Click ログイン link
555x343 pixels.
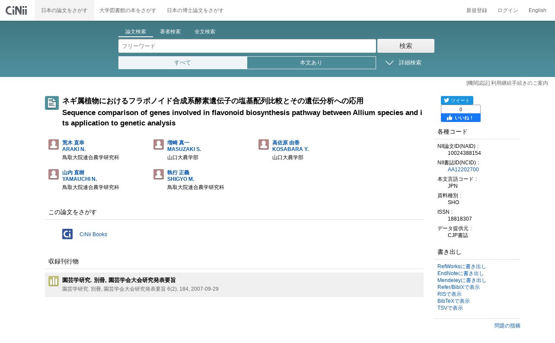pyautogui.click(x=508, y=10)
